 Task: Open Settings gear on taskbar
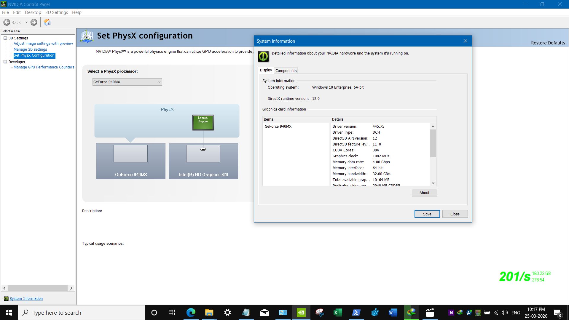pos(227,313)
